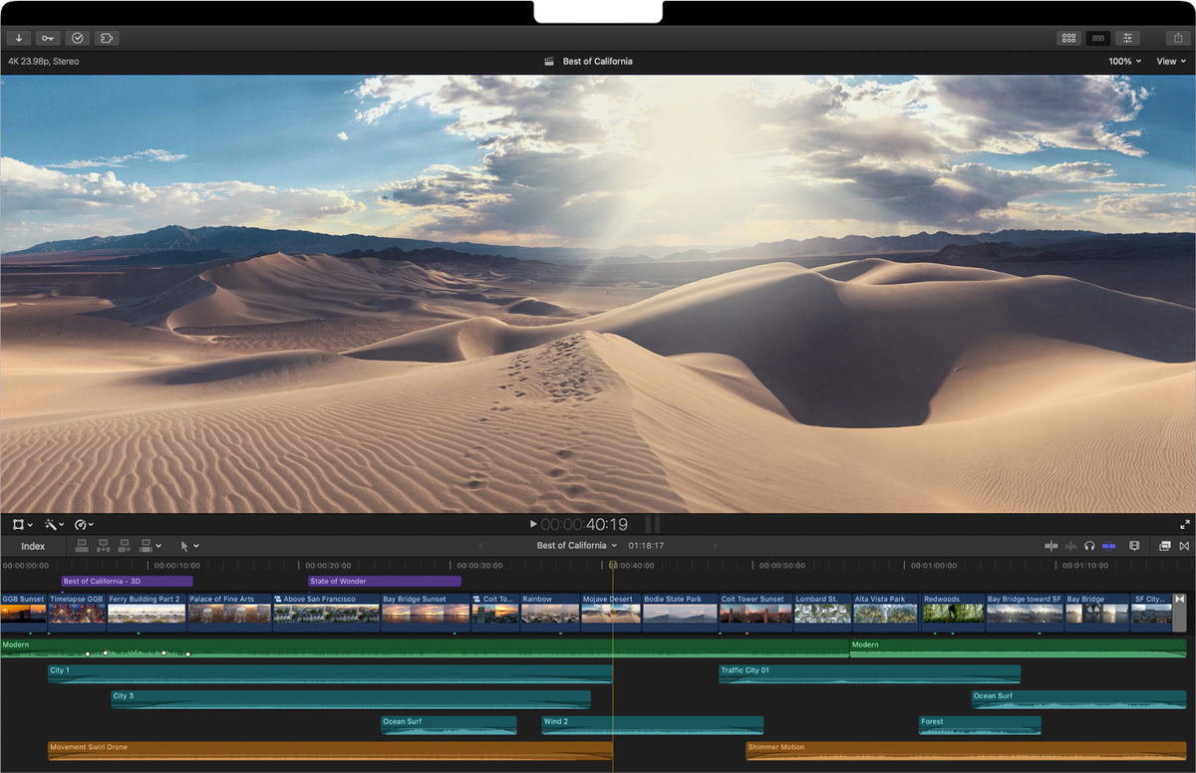Check Background Tasks via the circled checkmark icon
This screenshot has height=773, width=1196.
(x=77, y=38)
